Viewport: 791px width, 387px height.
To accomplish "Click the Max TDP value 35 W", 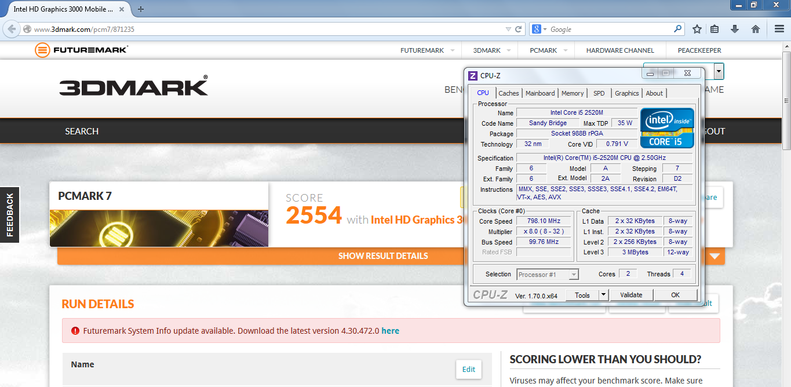I will pos(625,123).
